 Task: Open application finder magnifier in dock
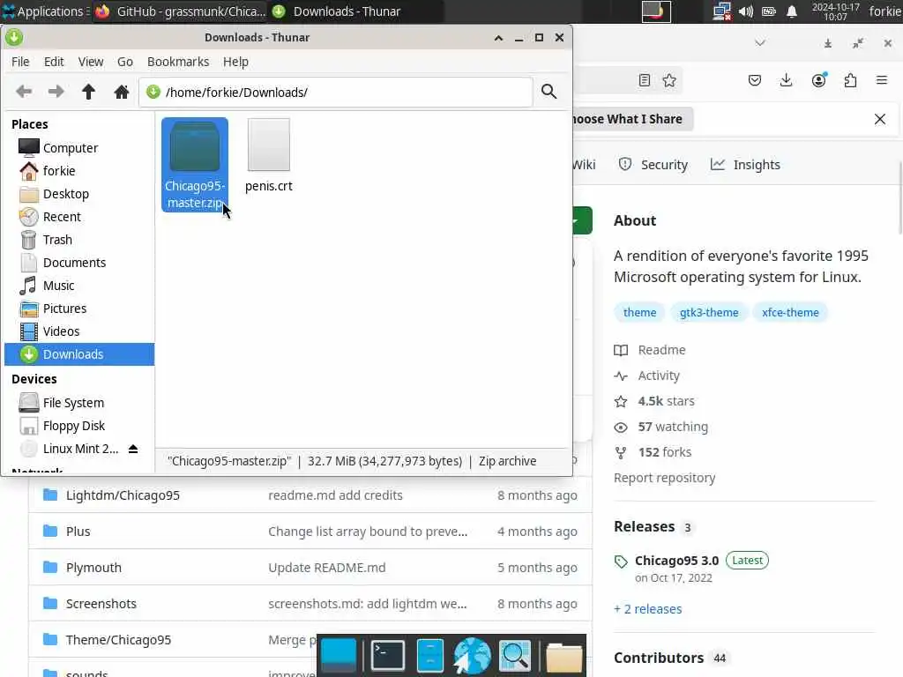[x=514, y=655]
